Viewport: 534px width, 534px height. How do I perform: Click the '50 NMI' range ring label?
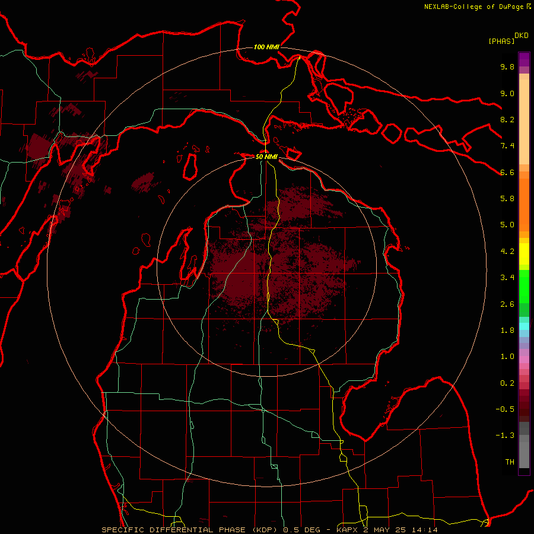click(x=266, y=157)
